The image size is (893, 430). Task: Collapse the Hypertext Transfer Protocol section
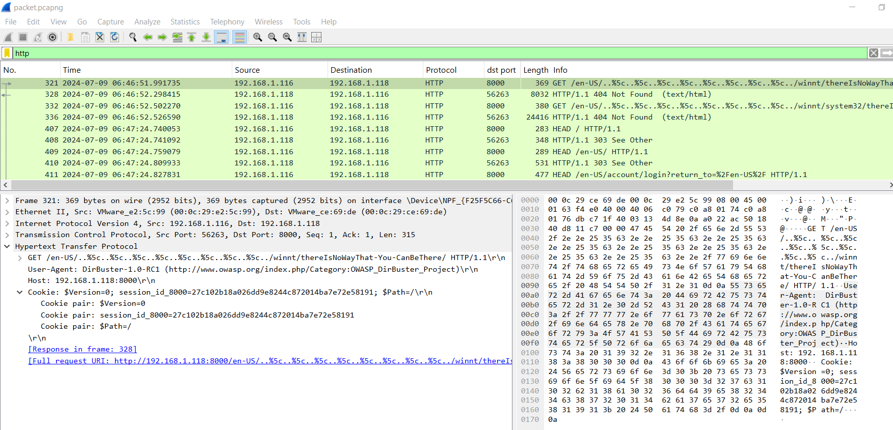(7, 246)
